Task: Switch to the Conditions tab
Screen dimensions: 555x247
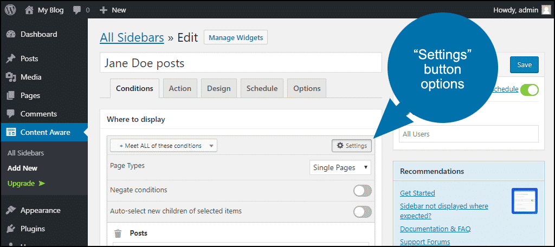Action: click(134, 88)
